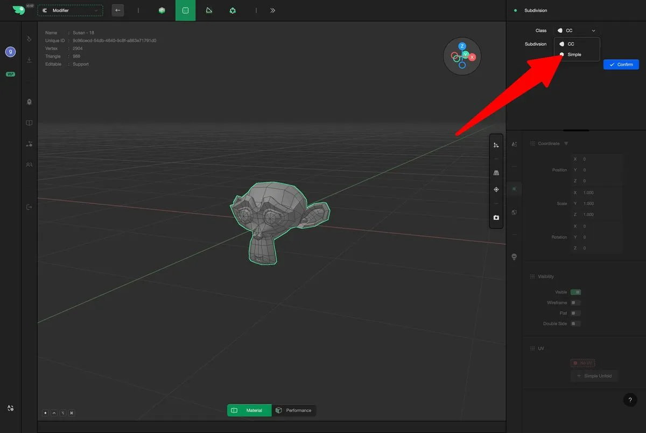Click the crosshair focus target icon
Screen dimensions: 646x433
pyautogui.click(x=496, y=190)
